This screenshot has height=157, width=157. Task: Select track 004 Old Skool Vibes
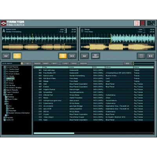tap(94, 78)
